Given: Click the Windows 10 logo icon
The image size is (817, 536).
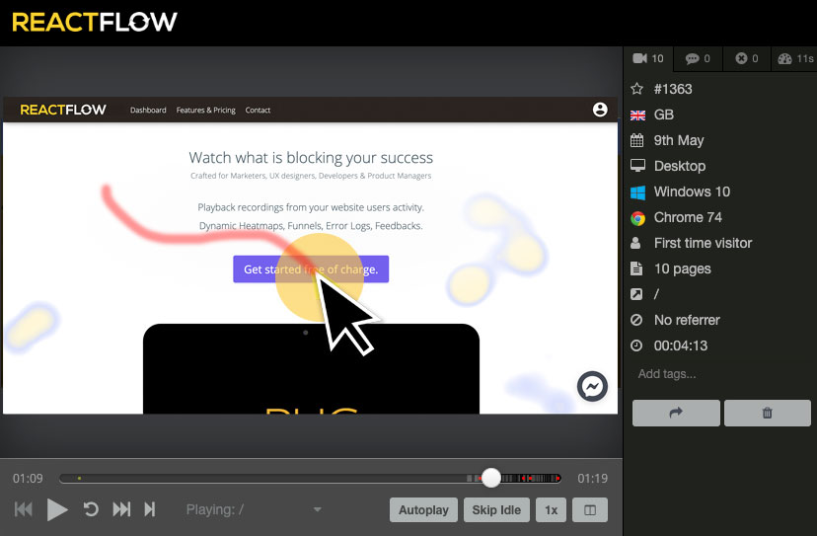Looking at the screenshot, I should click(x=637, y=191).
